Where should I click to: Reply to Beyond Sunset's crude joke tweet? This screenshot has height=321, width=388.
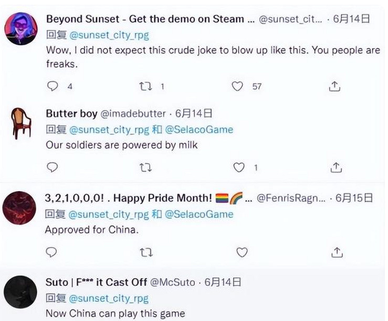[53, 86]
